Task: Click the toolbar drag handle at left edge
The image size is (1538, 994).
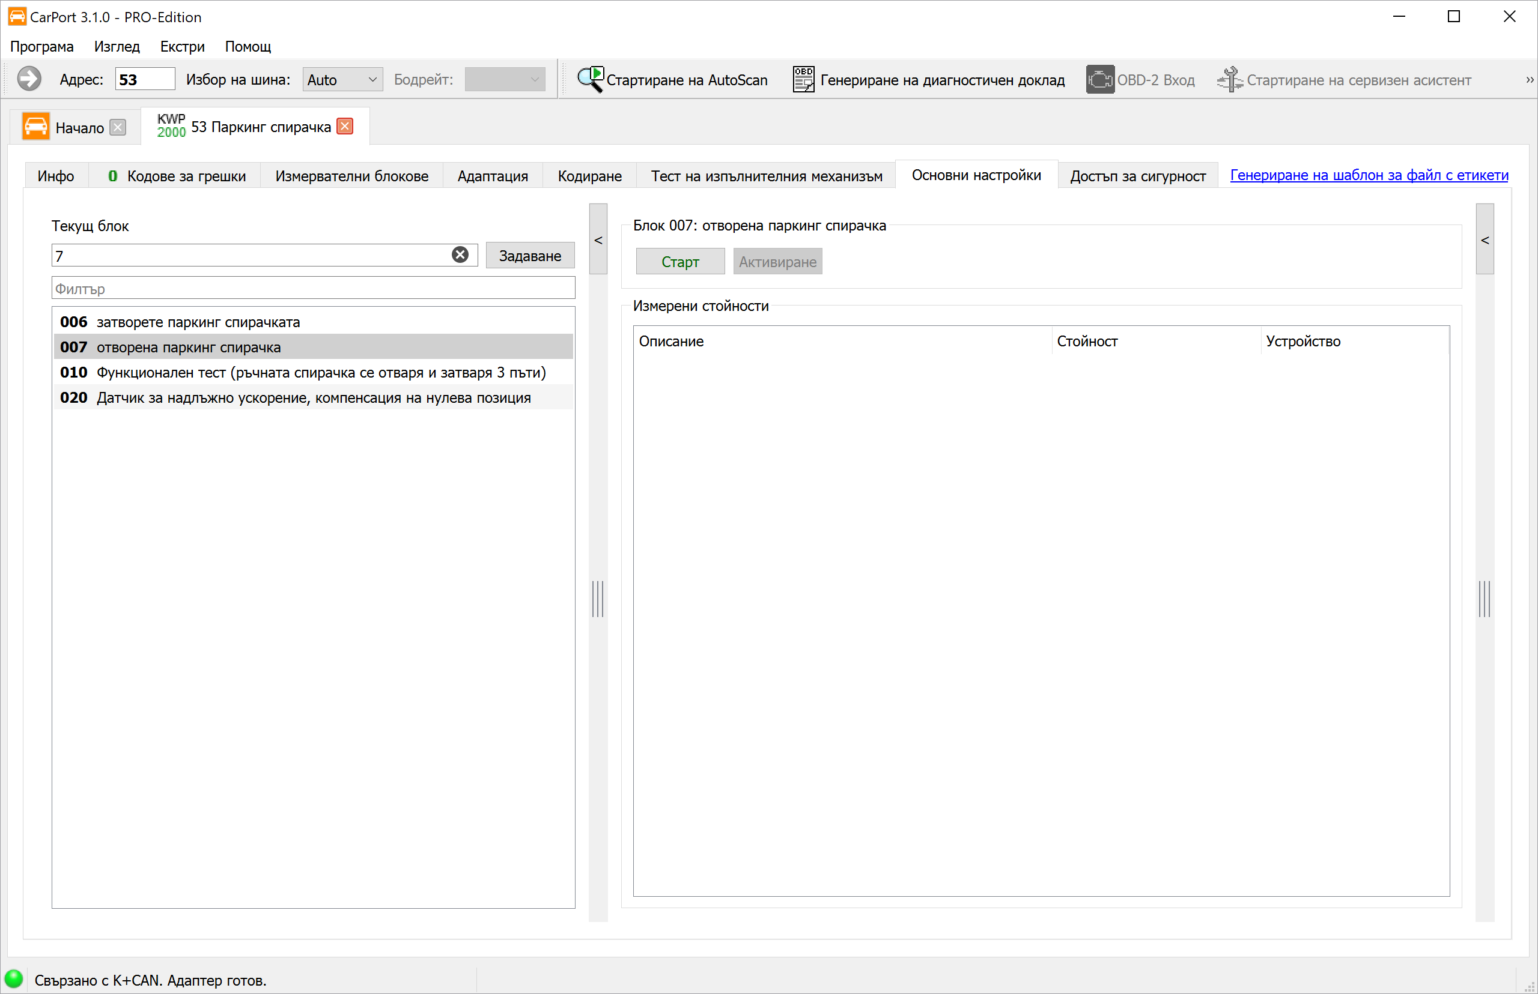Action: pyautogui.click(x=7, y=79)
